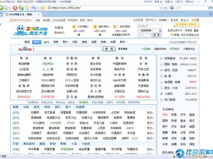Click the green forward arrow in the toolbar
The width and height of the screenshot is (213, 159).
click(x=6, y=8)
